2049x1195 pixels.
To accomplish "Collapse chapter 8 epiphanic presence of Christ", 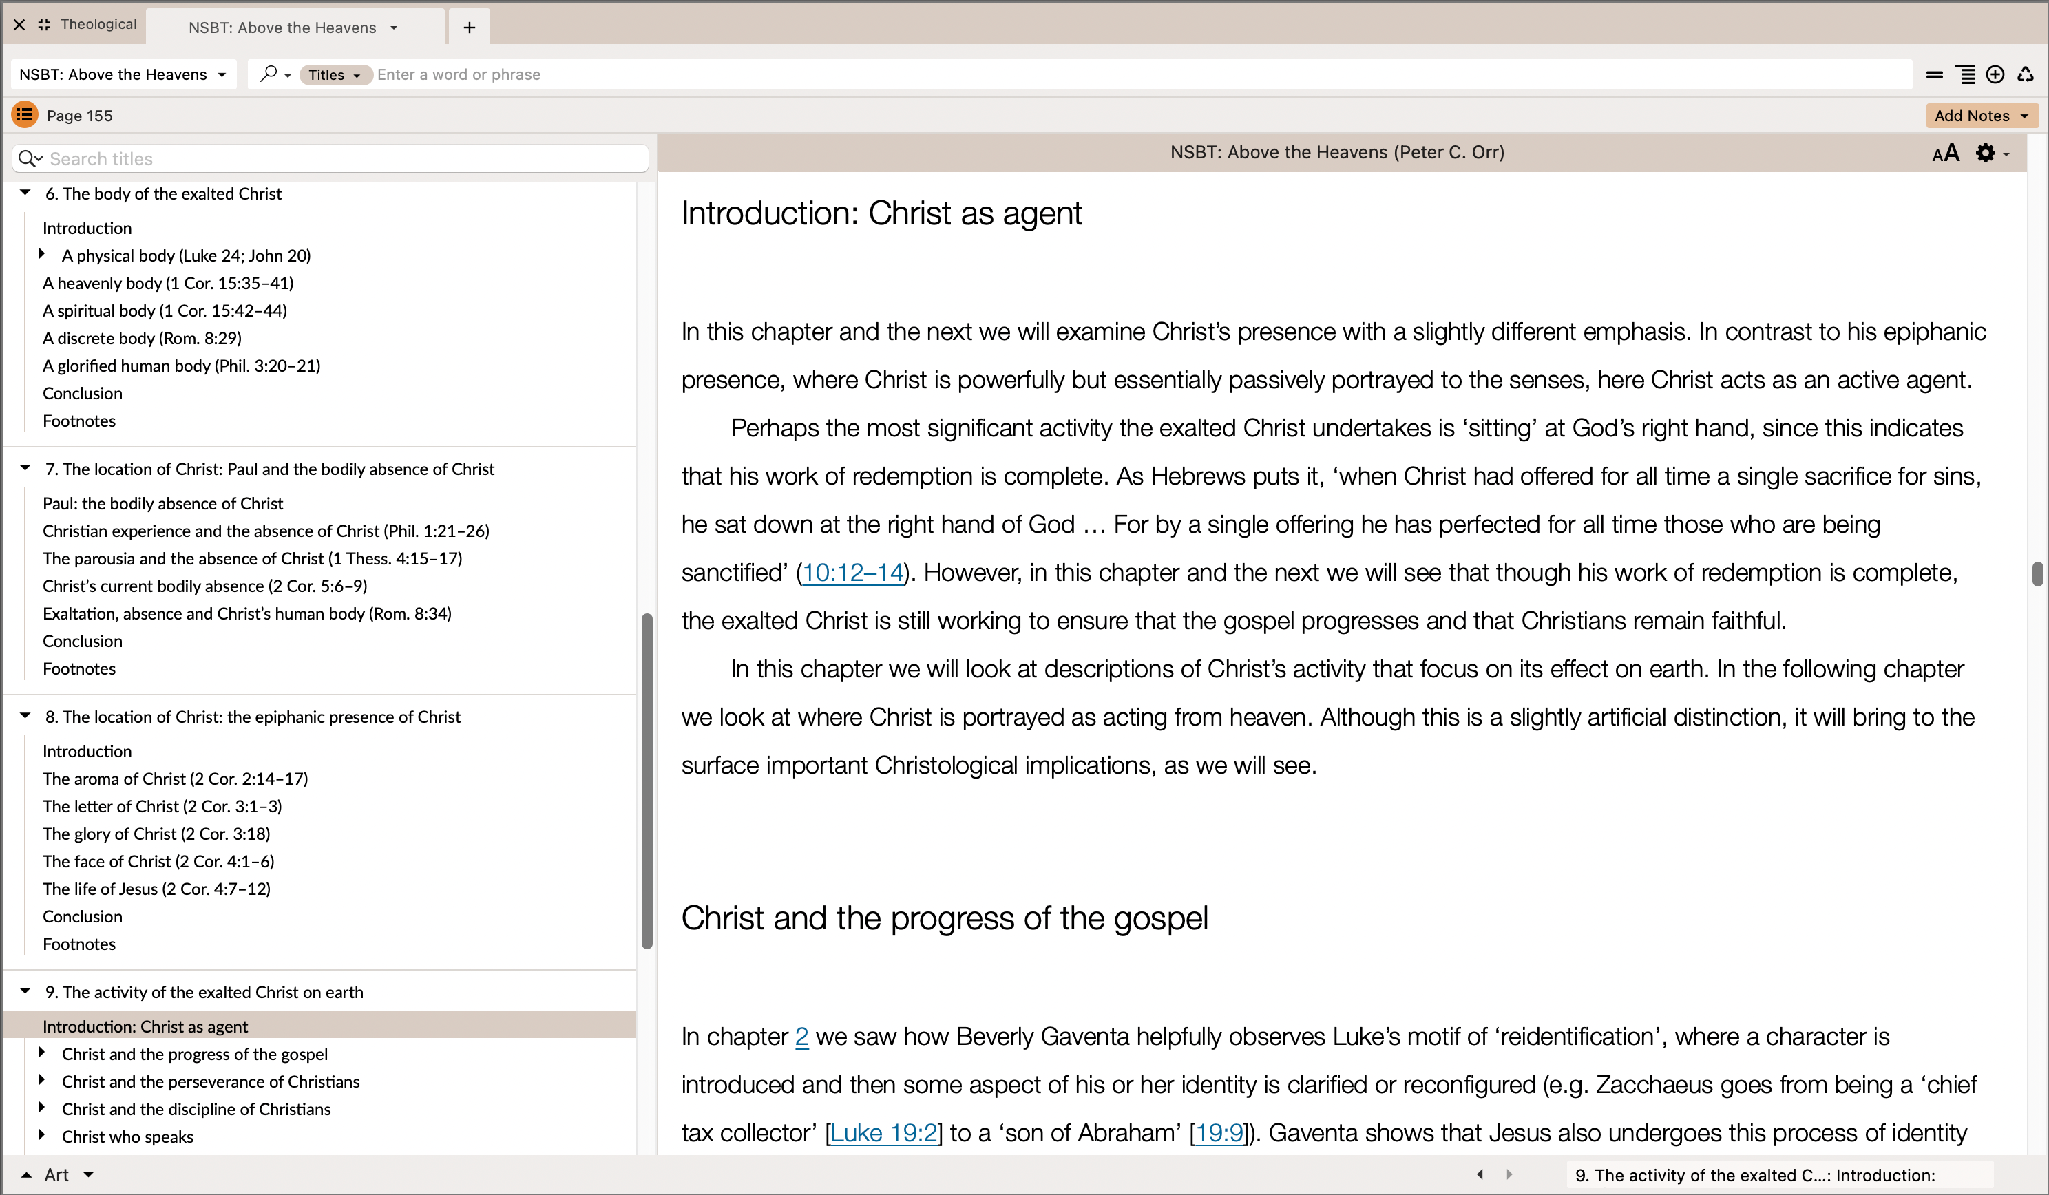I will pos(25,716).
